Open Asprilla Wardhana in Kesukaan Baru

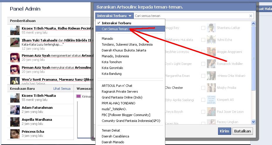(x=37, y=120)
